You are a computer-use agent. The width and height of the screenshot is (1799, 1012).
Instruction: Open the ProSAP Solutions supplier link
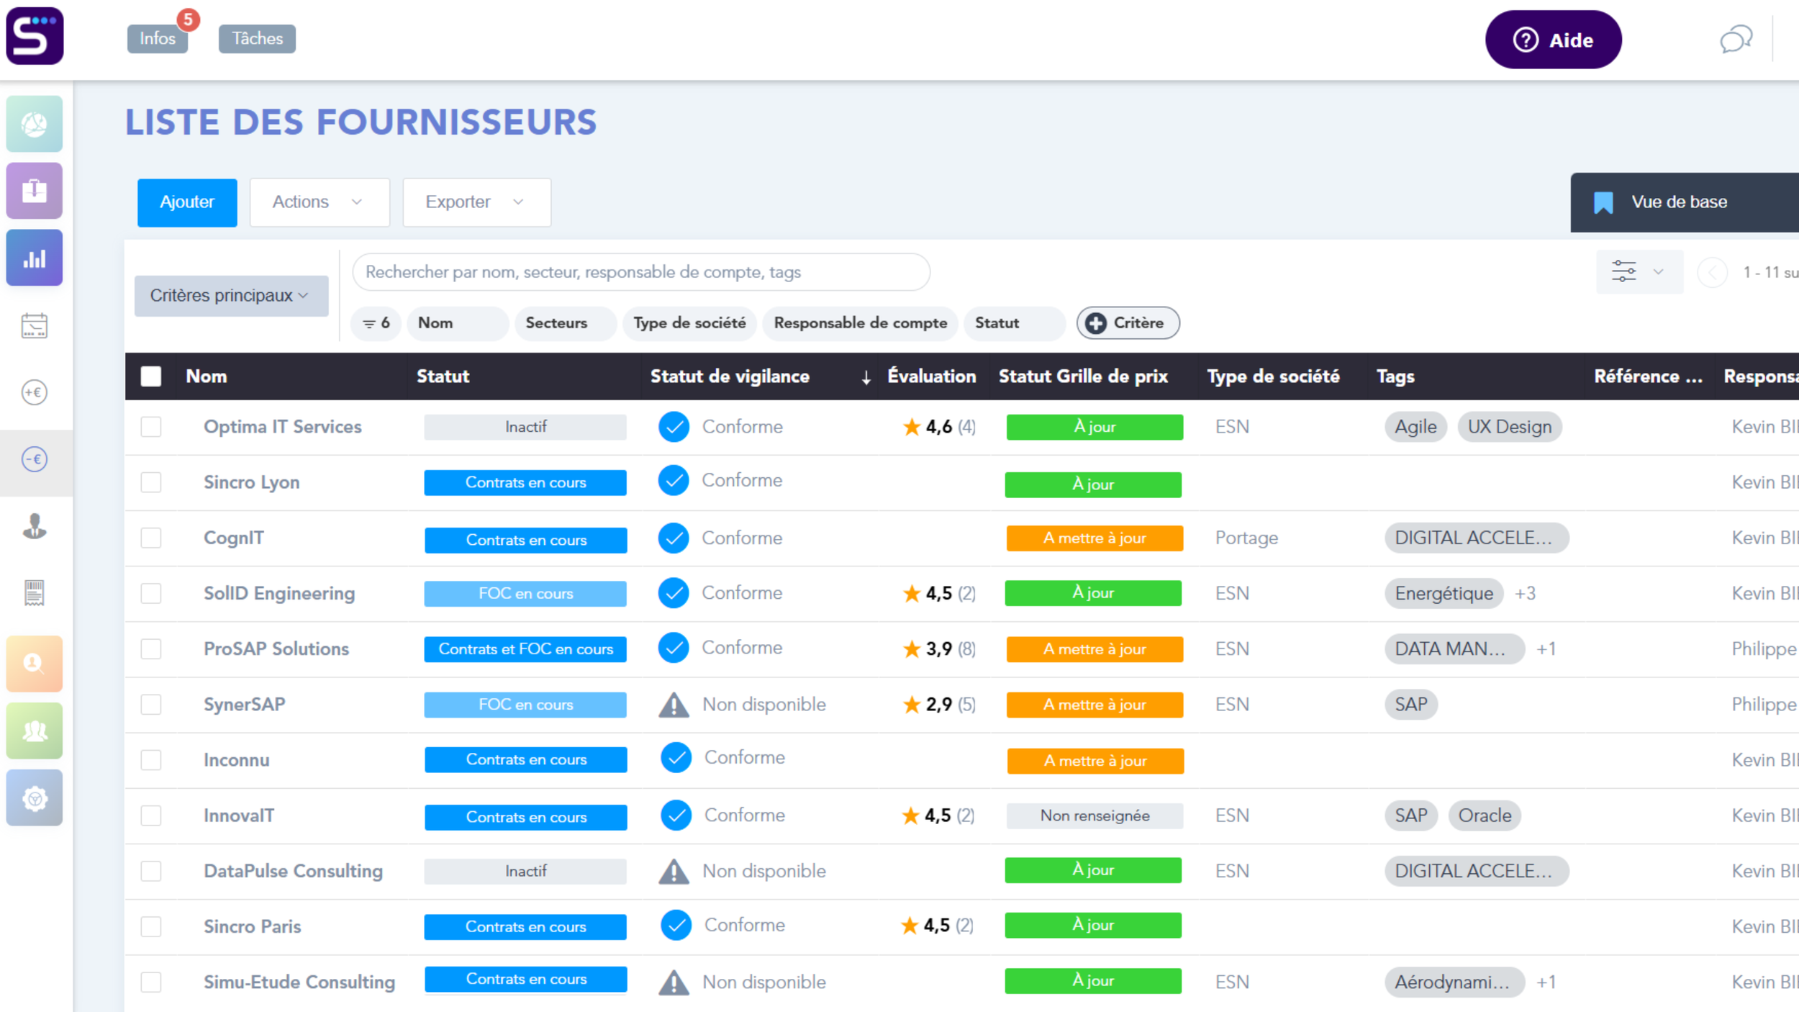coord(276,649)
